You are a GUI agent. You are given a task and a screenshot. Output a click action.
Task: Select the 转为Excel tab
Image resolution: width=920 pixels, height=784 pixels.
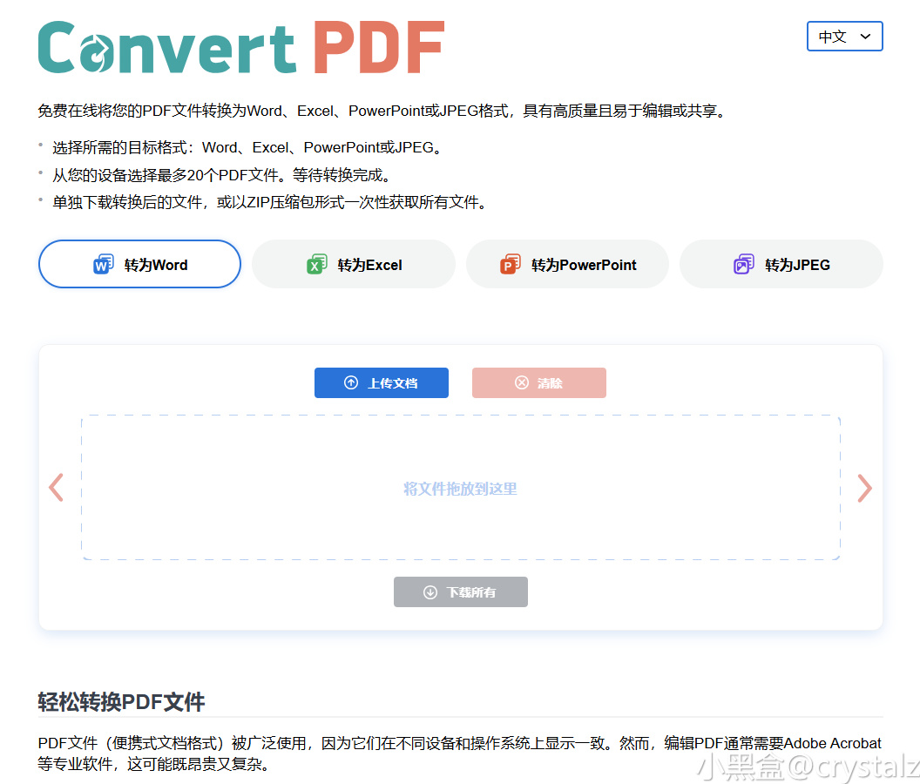coord(353,264)
